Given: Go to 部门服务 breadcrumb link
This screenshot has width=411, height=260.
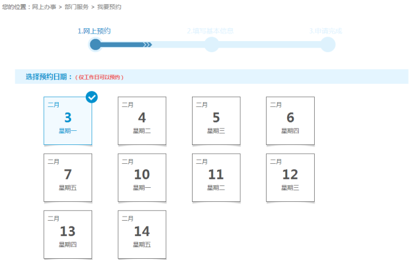Looking at the screenshot, I should click(x=76, y=6).
